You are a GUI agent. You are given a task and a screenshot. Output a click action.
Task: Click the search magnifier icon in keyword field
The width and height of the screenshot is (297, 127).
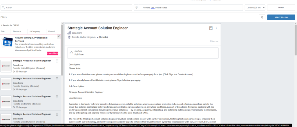[3, 8]
